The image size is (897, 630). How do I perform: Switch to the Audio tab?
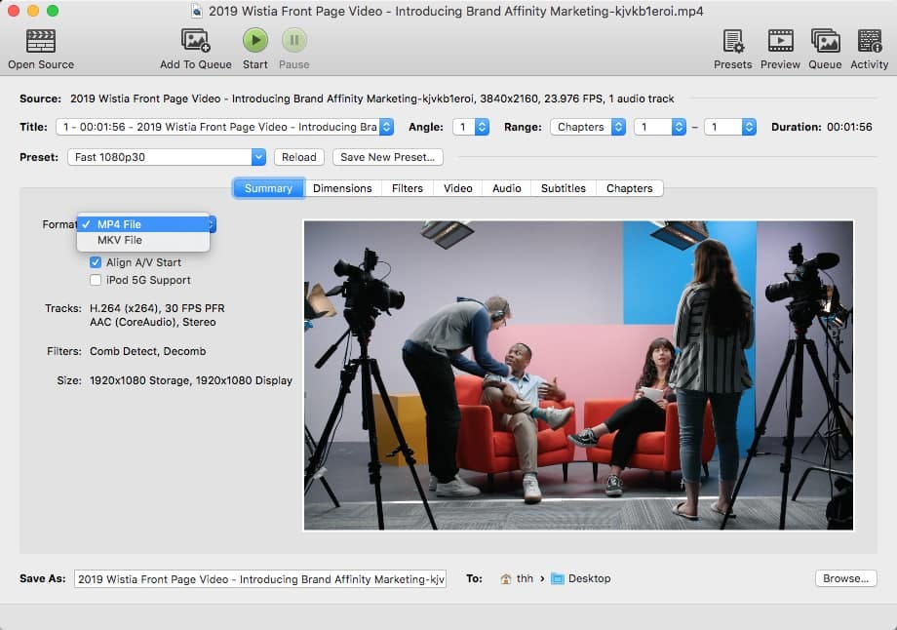(507, 189)
